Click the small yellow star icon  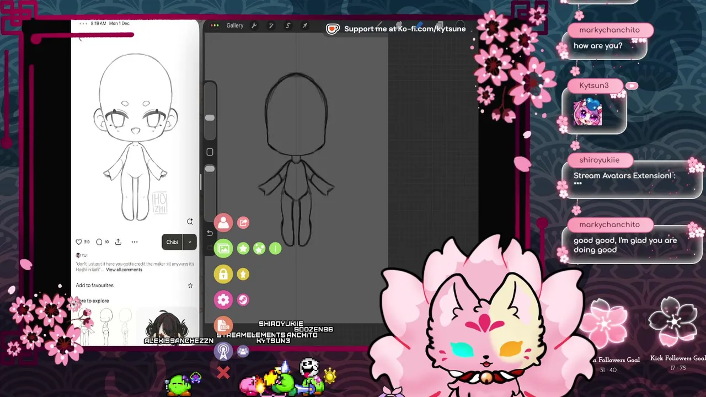pyautogui.click(x=243, y=274)
